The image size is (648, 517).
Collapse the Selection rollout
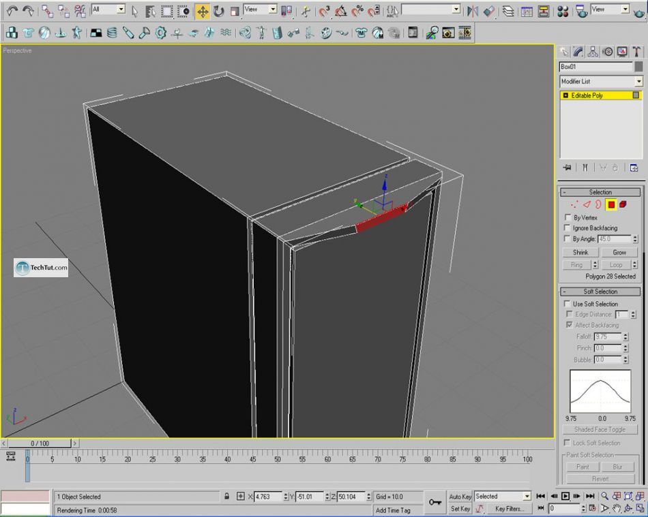click(600, 192)
